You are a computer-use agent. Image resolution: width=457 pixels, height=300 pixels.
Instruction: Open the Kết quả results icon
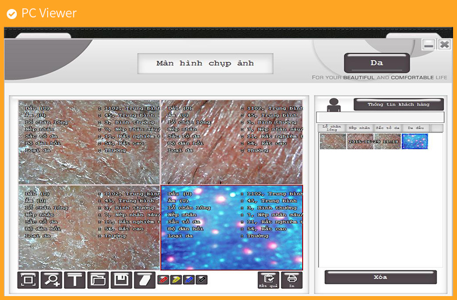(268, 280)
